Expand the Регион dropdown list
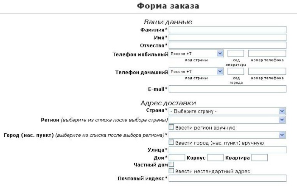 (227, 120)
